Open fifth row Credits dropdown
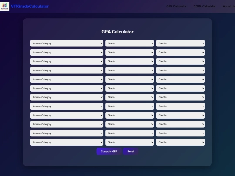This screenshot has width=235, height=176. (180, 80)
